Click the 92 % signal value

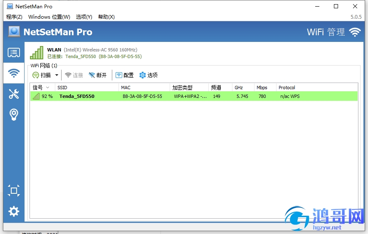(47, 96)
